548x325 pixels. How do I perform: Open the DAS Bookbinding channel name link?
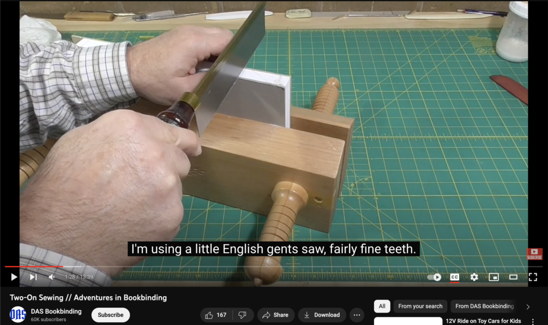click(56, 312)
